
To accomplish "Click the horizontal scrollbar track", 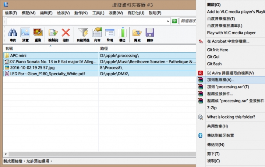I will tap(102, 154).
